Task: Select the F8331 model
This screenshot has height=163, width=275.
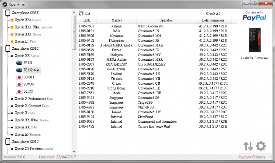Action: click(x=28, y=63)
